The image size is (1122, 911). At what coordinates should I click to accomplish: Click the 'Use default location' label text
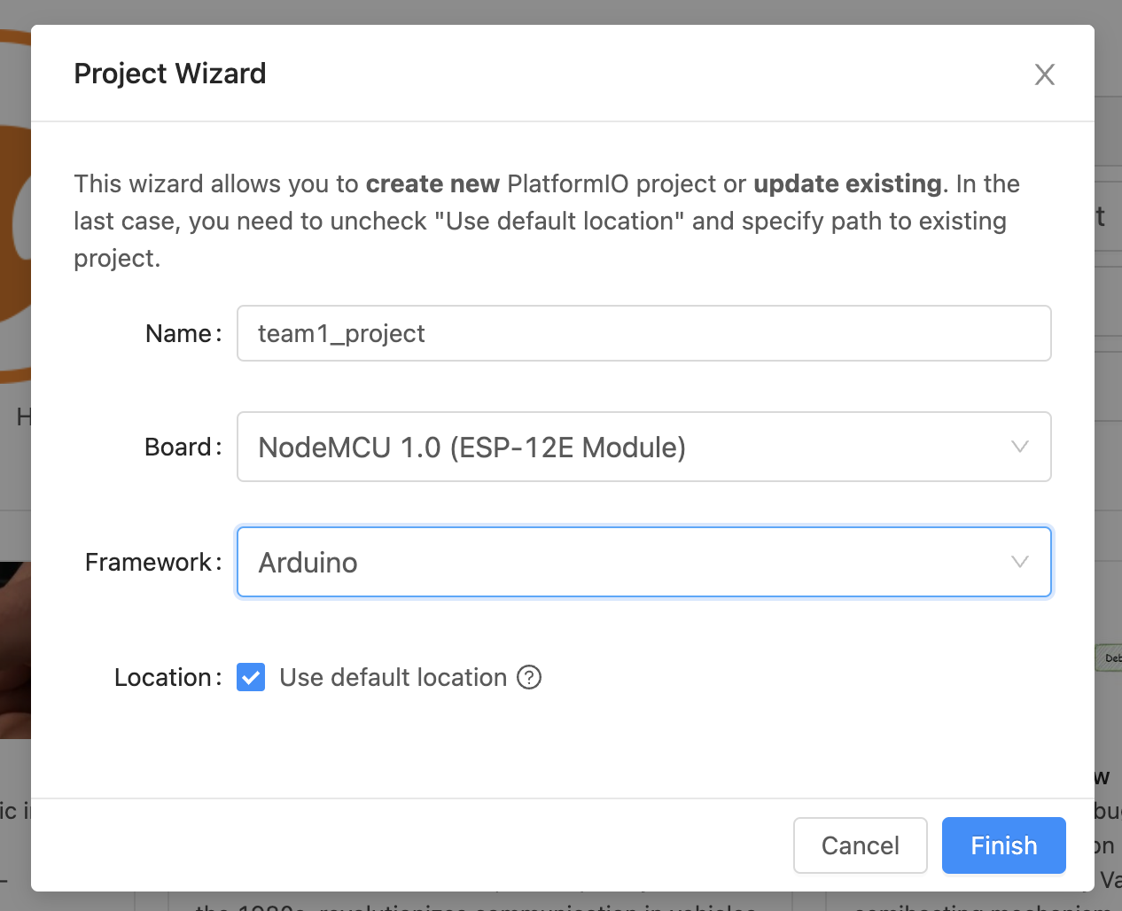[x=393, y=677]
